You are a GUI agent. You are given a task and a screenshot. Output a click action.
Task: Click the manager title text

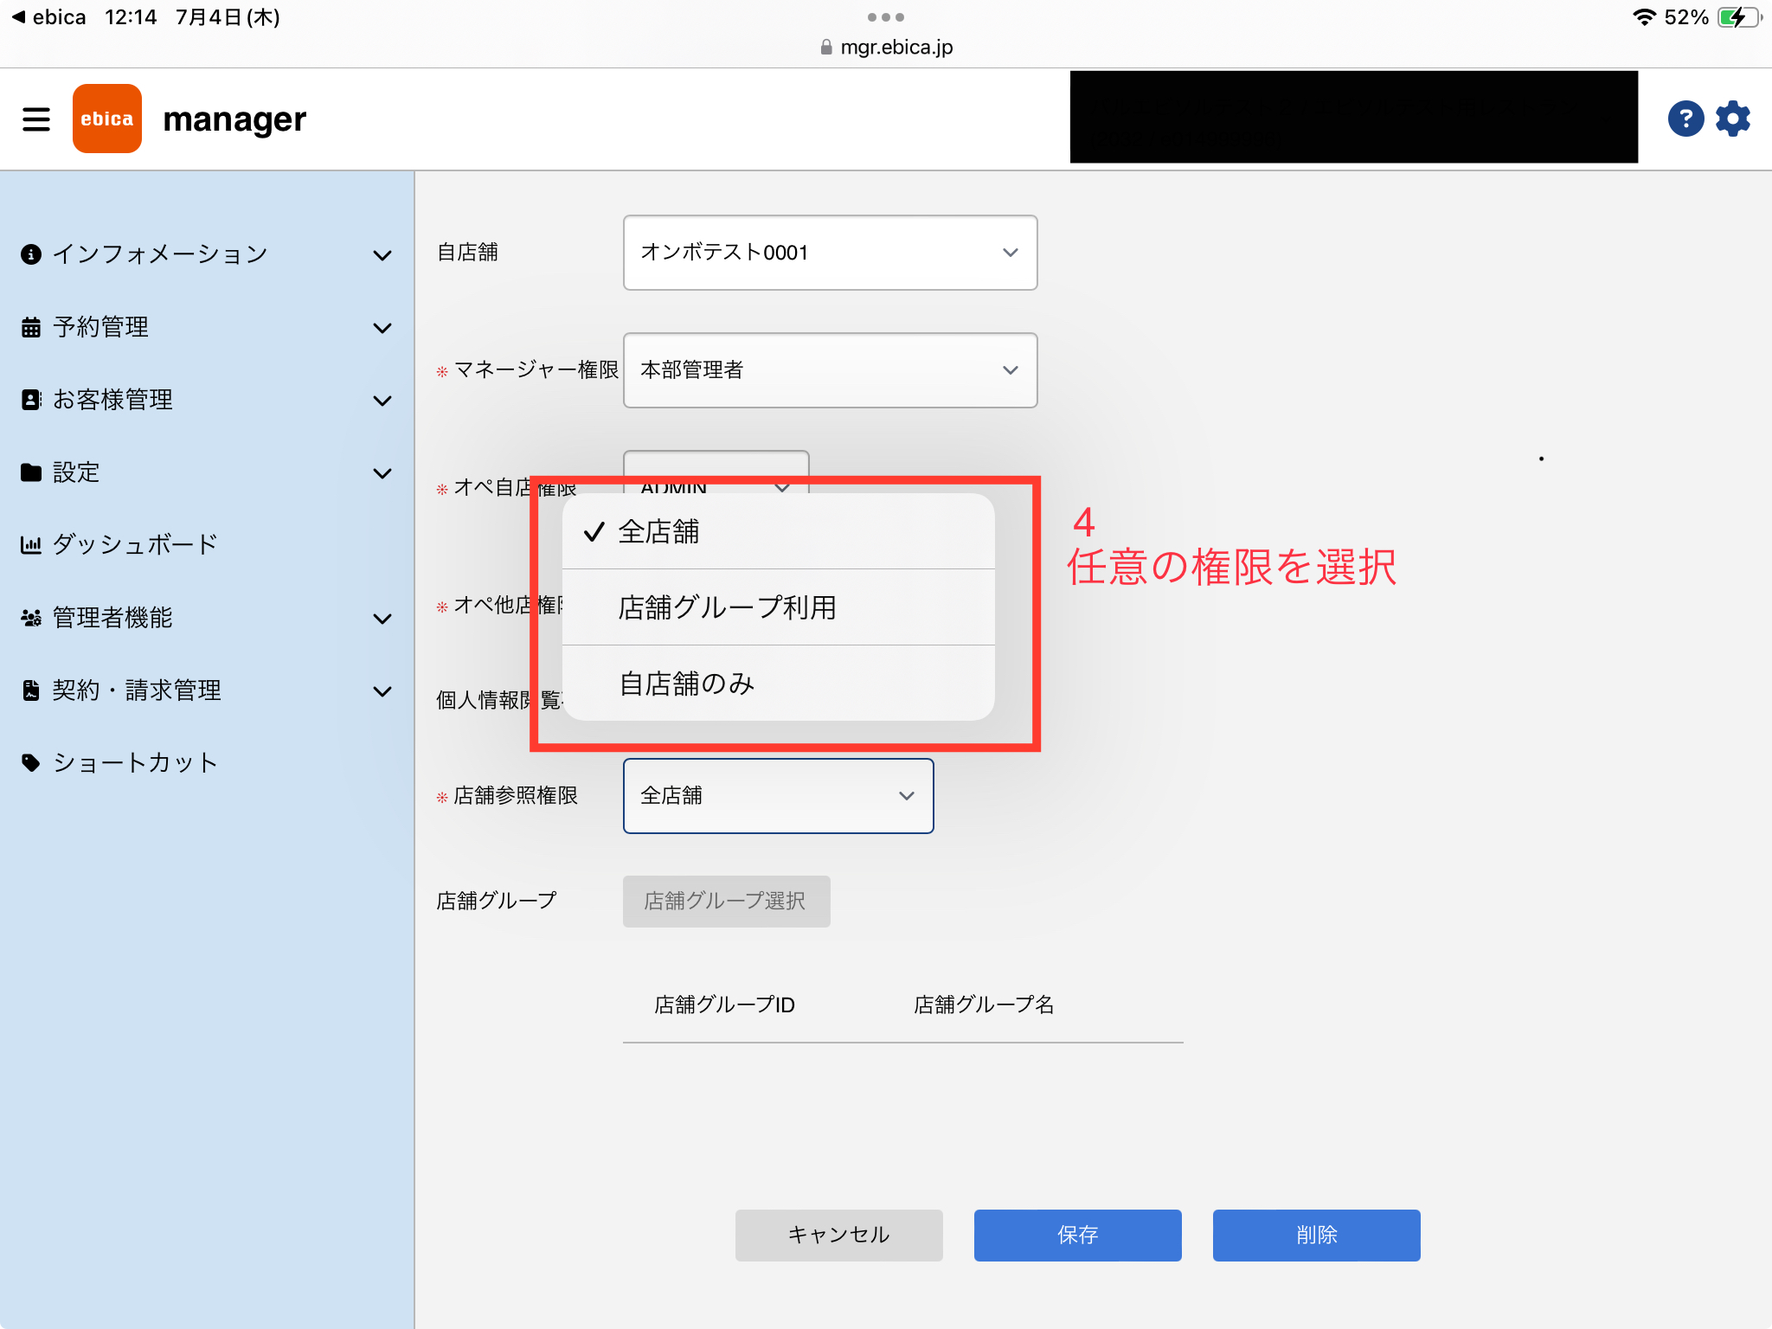234,119
